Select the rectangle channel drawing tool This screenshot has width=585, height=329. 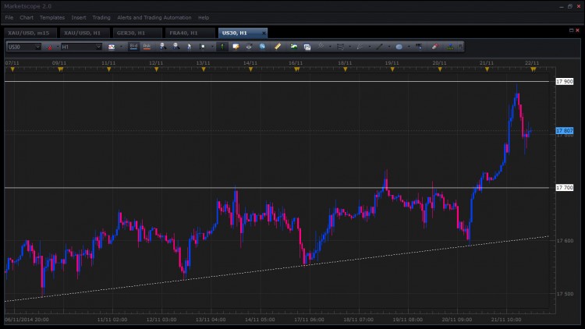coord(340,47)
